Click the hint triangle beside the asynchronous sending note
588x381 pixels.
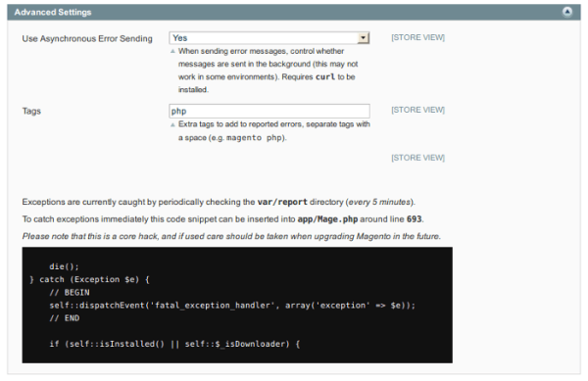pos(172,51)
